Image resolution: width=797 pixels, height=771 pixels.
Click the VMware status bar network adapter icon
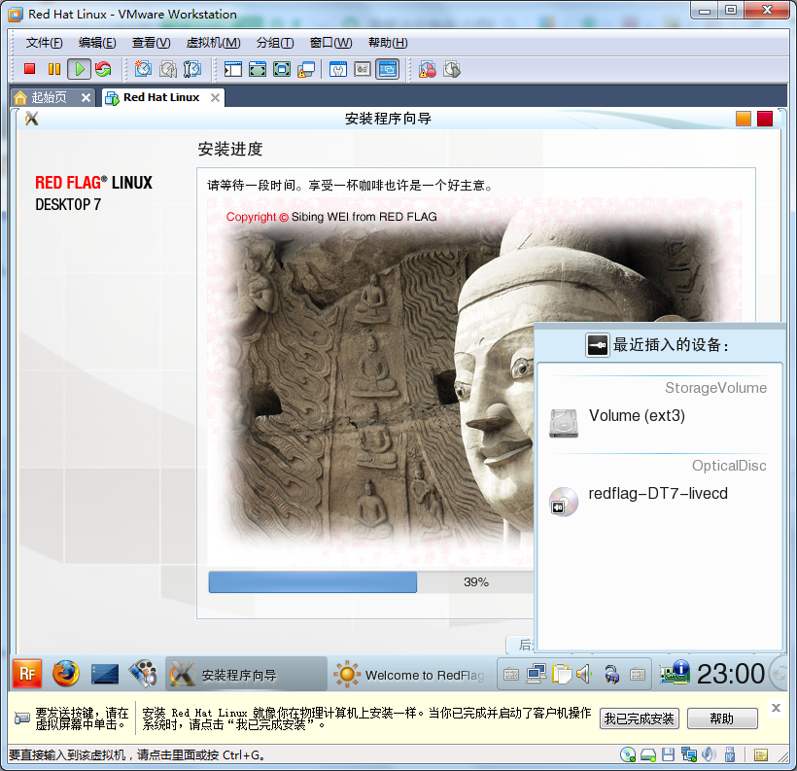point(689,754)
